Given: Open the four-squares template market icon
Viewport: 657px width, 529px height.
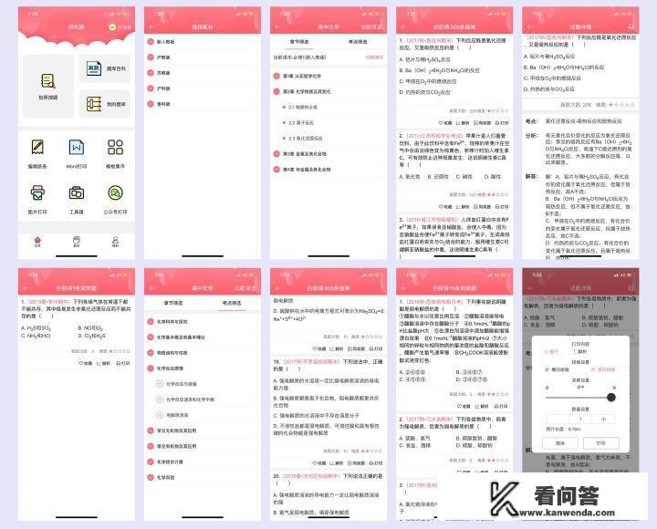Looking at the screenshot, I should pos(115,147).
